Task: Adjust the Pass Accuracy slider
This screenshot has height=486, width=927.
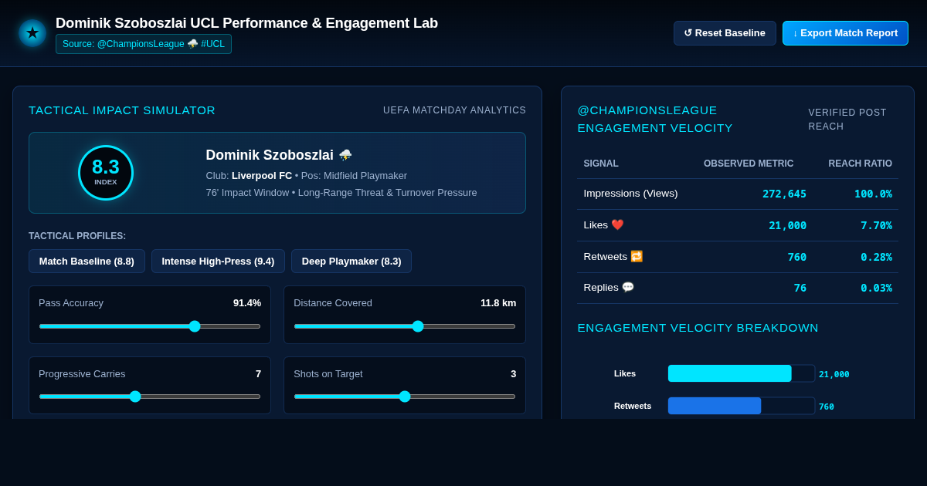Action: (150, 326)
